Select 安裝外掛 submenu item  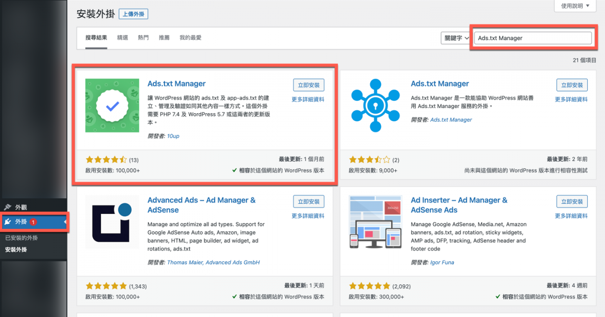coord(16,250)
